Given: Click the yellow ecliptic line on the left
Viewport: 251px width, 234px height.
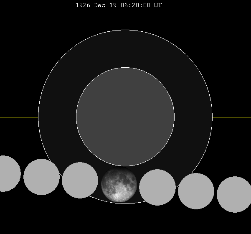Looking at the screenshot, I should pos(19,117).
